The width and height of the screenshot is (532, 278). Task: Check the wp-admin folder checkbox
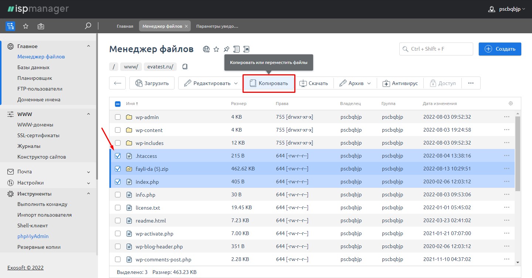point(118,117)
